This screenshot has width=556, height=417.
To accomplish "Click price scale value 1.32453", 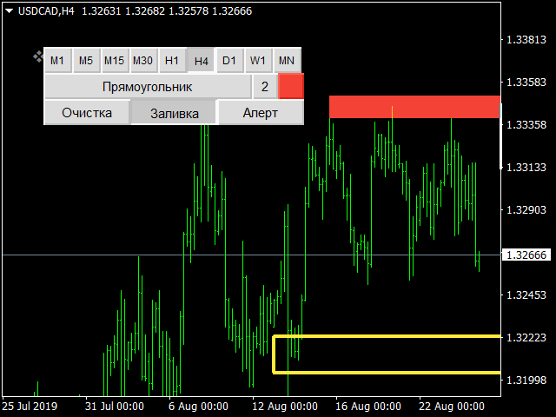I will pyautogui.click(x=526, y=295).
